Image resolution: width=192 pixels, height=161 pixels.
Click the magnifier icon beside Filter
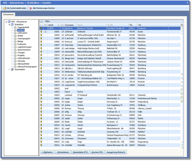(x=41, y=21)
